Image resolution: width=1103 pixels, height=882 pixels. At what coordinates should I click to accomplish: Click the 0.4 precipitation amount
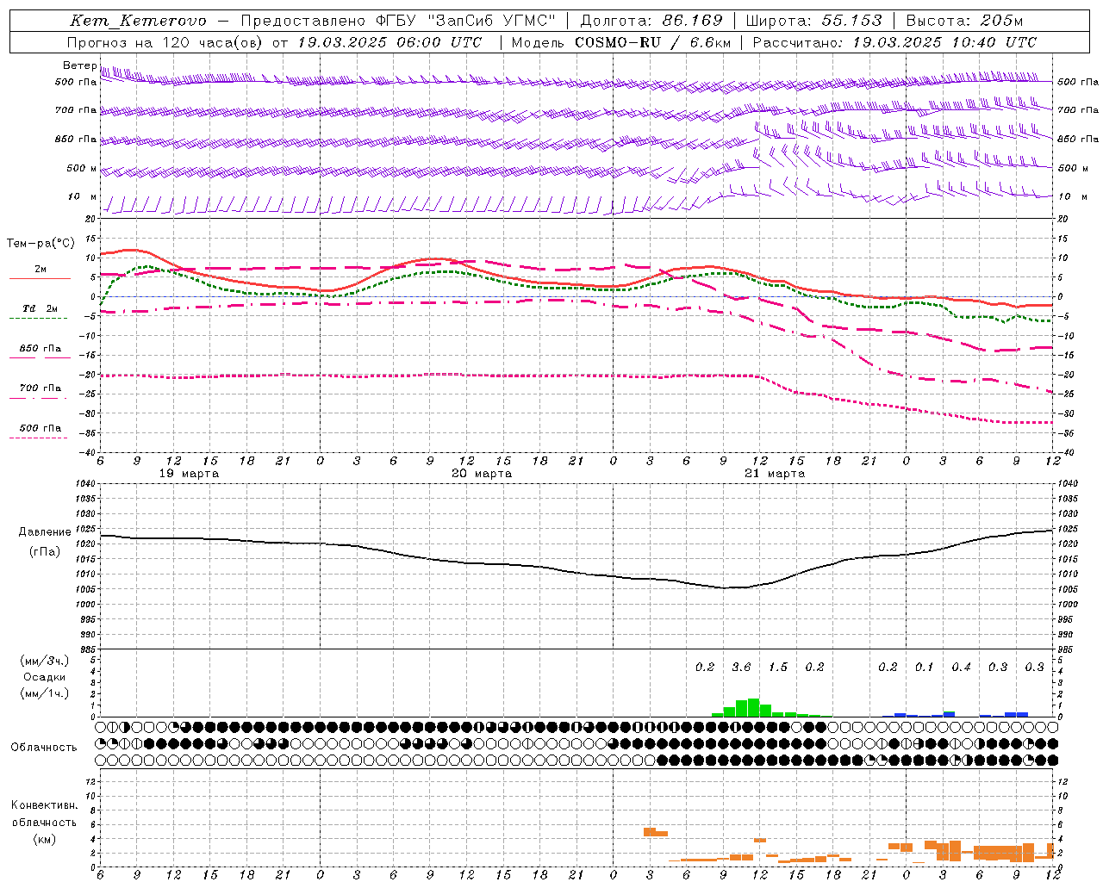tap(961, 668)
